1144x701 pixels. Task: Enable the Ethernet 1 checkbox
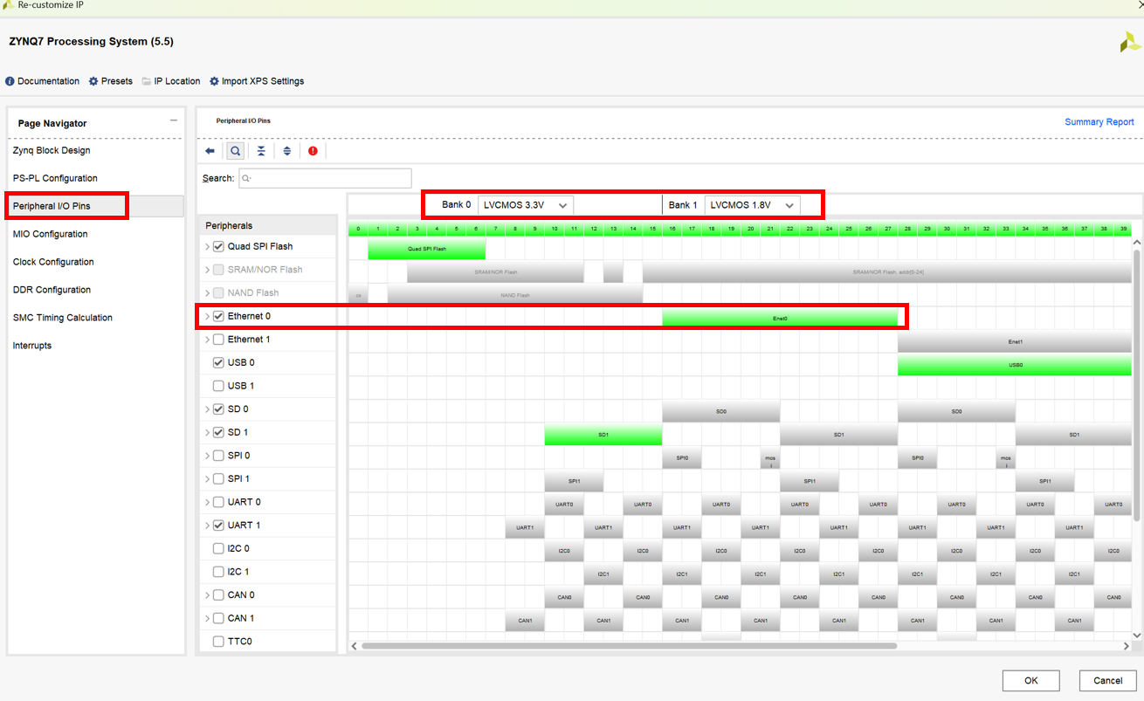tap(218, 340)
